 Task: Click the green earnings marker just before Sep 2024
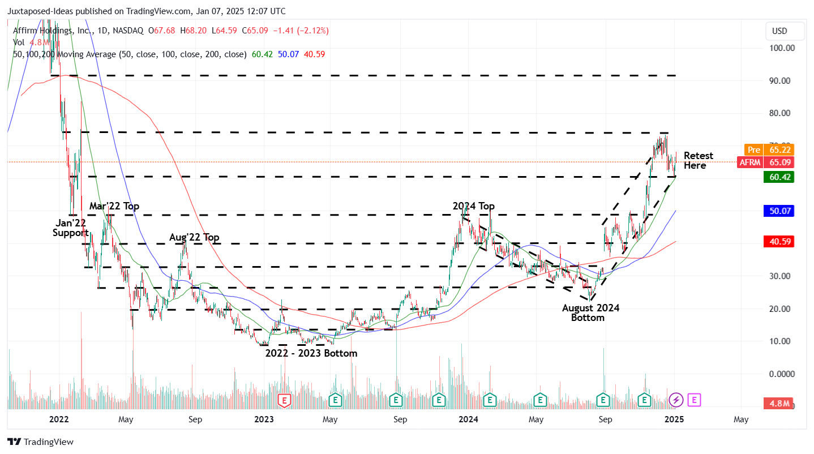click(603, 400)
